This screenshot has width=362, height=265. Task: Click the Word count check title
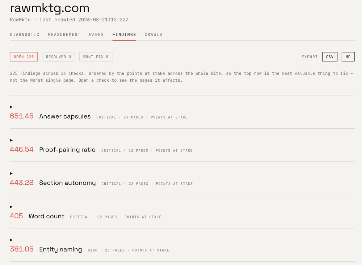coord(46,216)
